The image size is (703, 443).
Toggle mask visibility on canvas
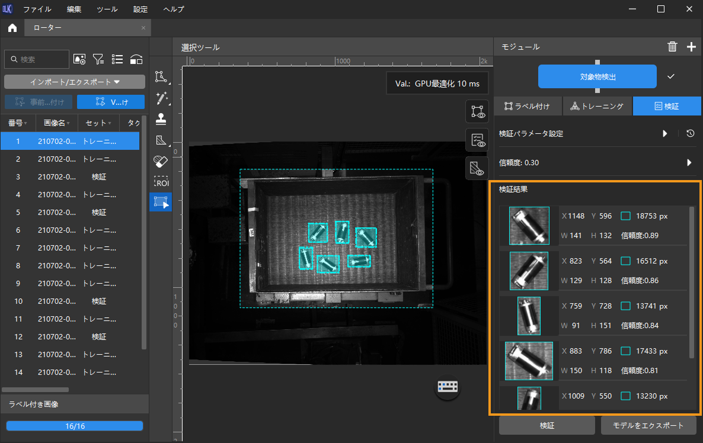[x=477, y=168]
